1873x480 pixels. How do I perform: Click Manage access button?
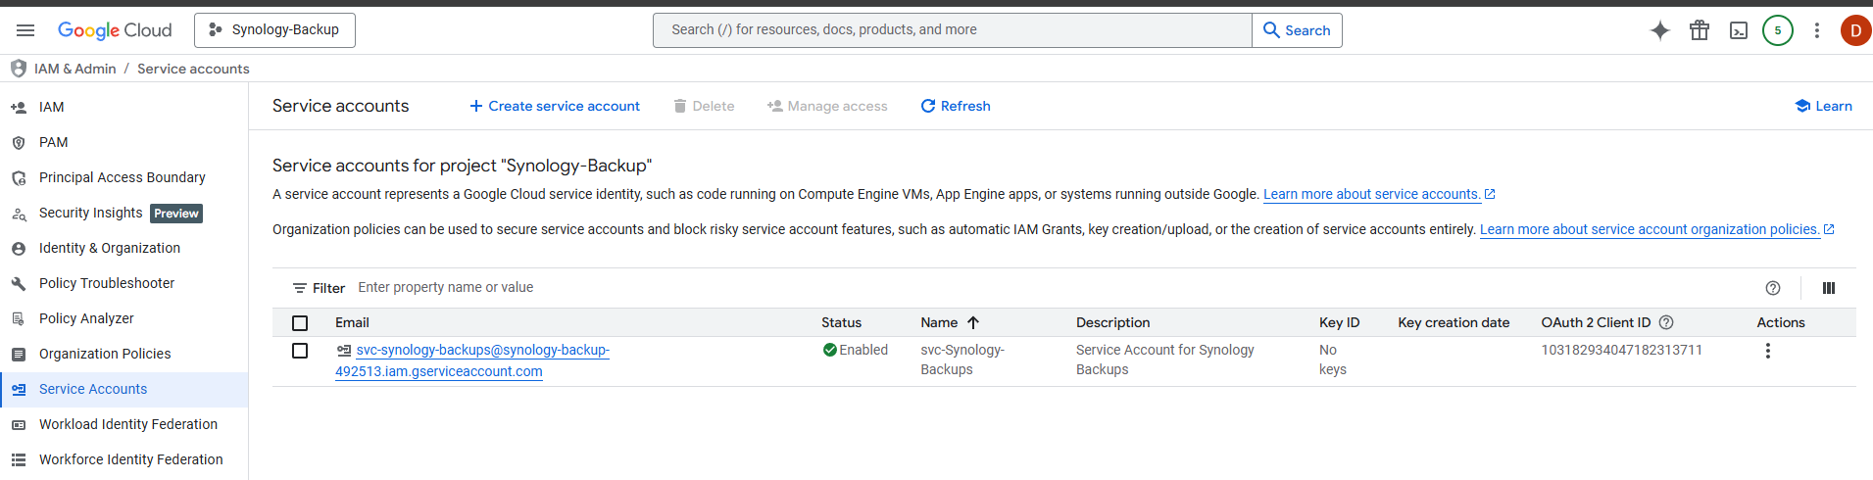tap(827, 106)
